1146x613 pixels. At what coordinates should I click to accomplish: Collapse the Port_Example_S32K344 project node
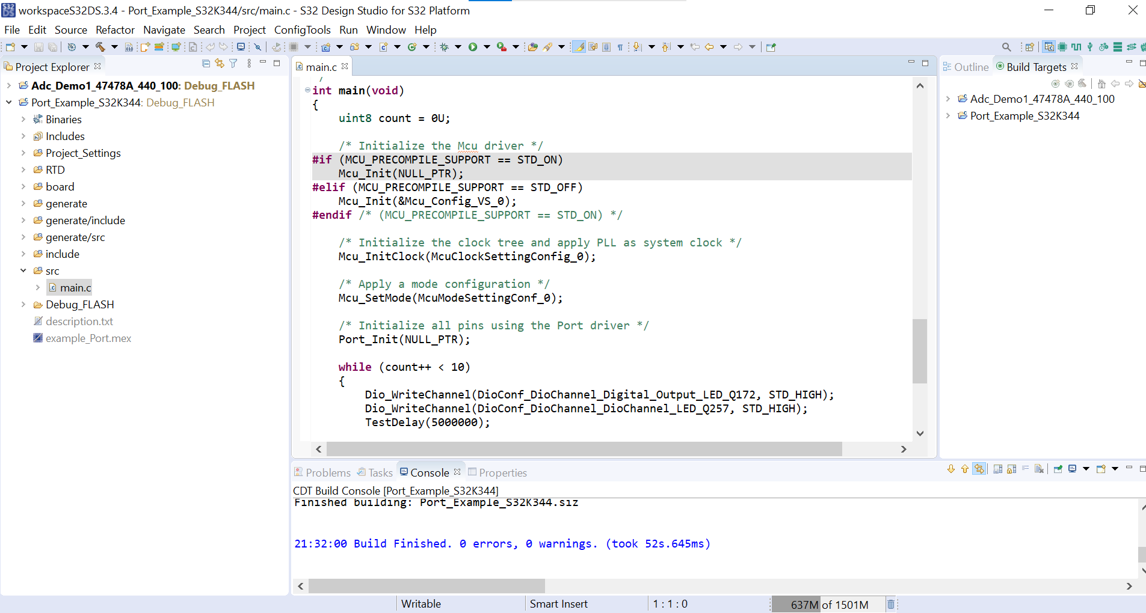(9, 102)
